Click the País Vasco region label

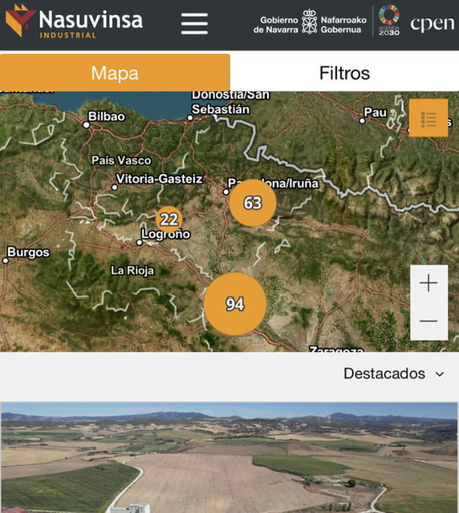pos(121,160)
